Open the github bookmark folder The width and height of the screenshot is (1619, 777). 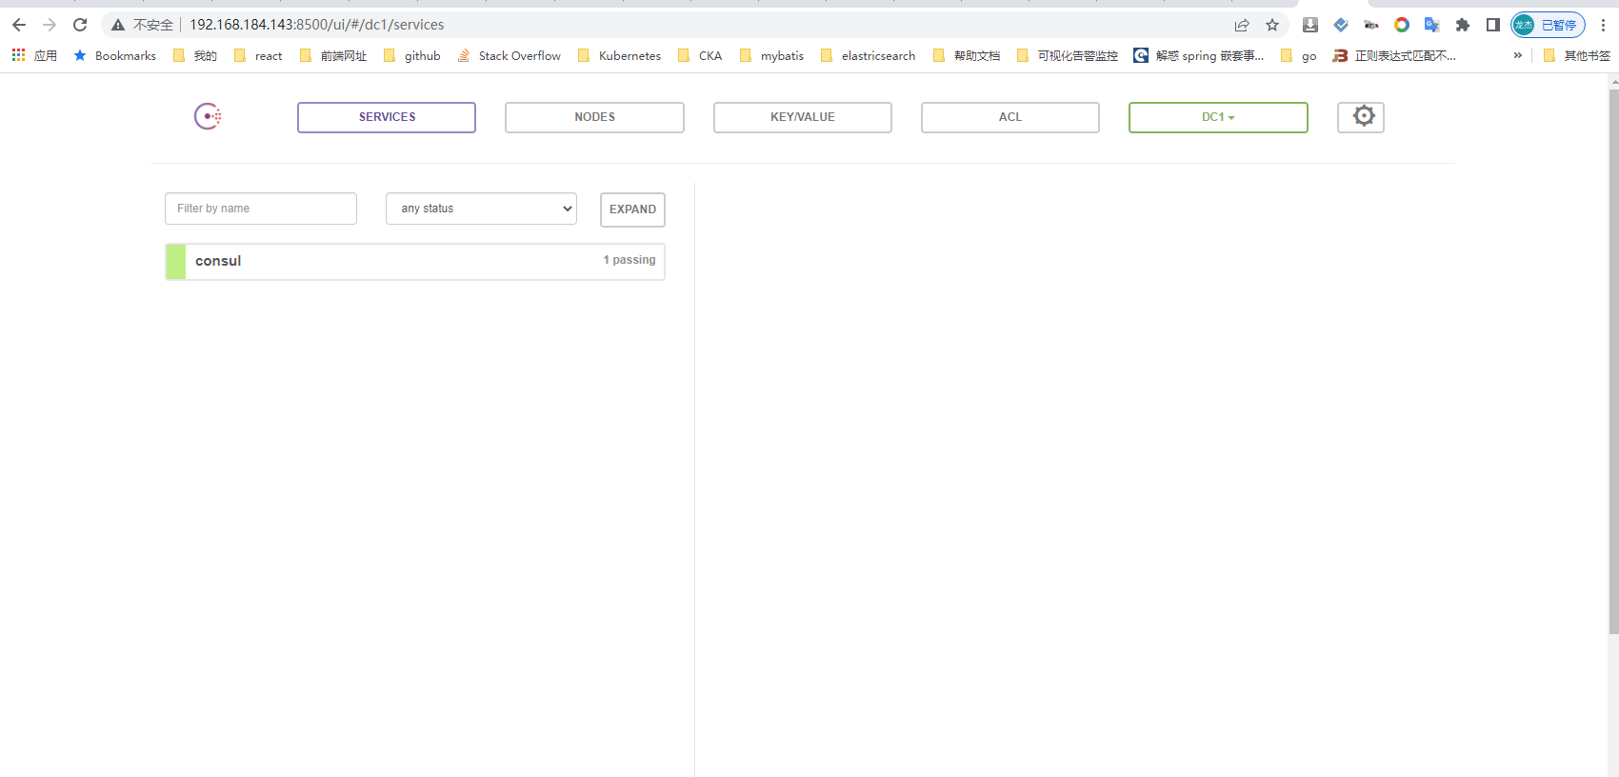pos(412,55)
